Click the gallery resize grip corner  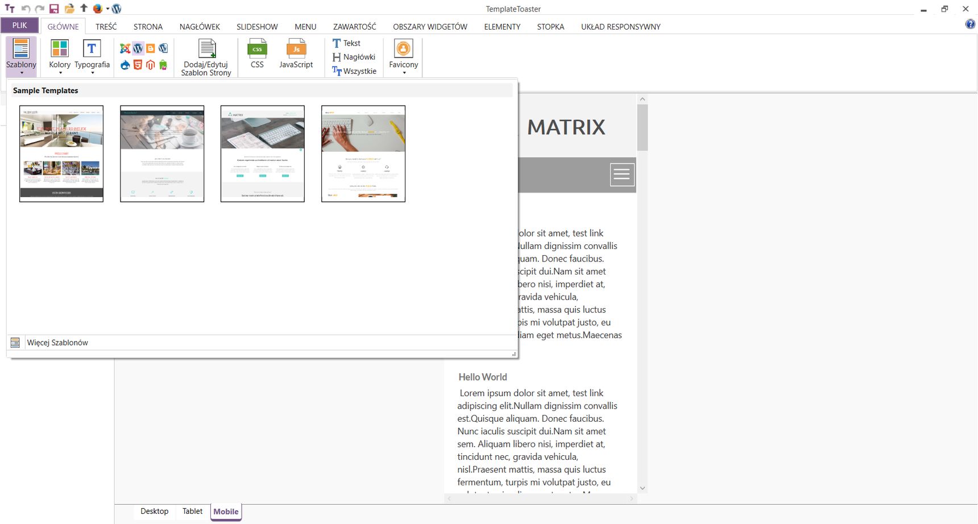click(514, 354)
